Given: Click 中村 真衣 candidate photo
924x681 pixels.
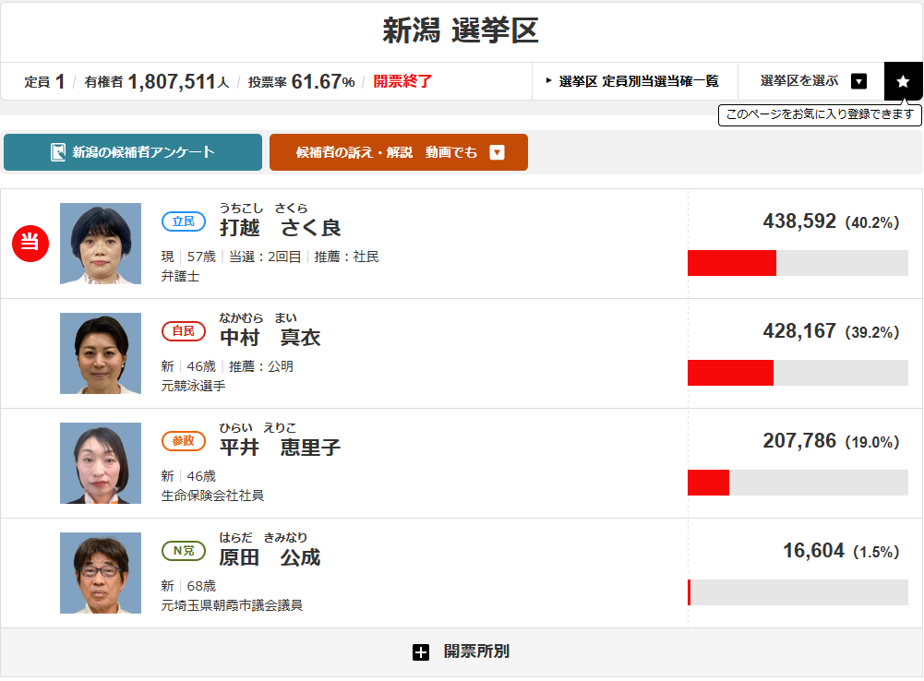Looking at the screenshot, I should tap(101, 352).
